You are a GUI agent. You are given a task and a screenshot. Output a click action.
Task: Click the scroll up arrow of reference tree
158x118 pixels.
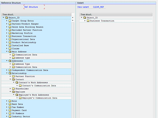(x=73, y=18)
